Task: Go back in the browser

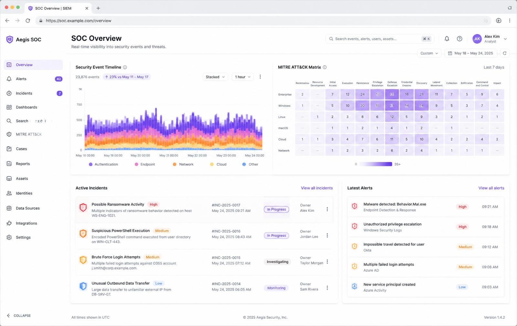Action: coord(7,21)
